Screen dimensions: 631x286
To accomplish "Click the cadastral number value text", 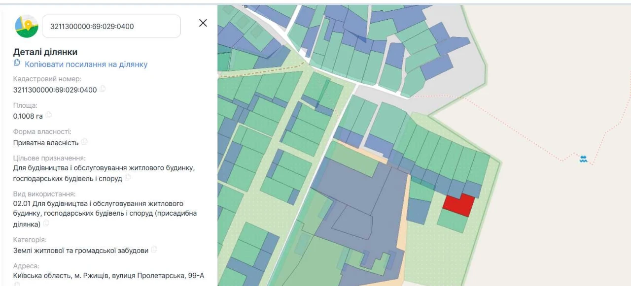I will tap(55, 90).
